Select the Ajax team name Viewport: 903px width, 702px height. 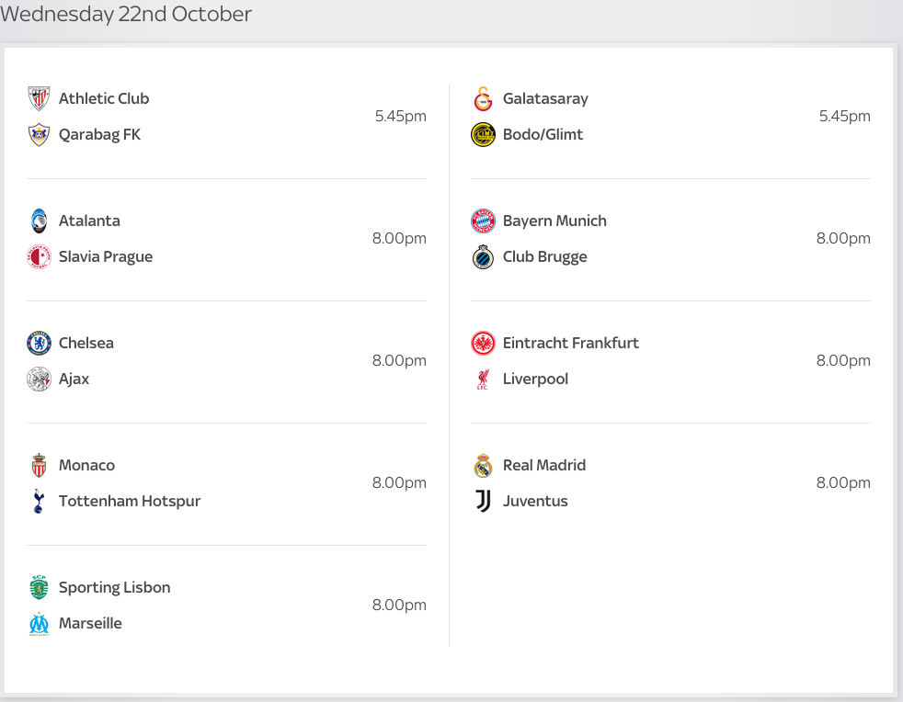(x=74, y=379)
